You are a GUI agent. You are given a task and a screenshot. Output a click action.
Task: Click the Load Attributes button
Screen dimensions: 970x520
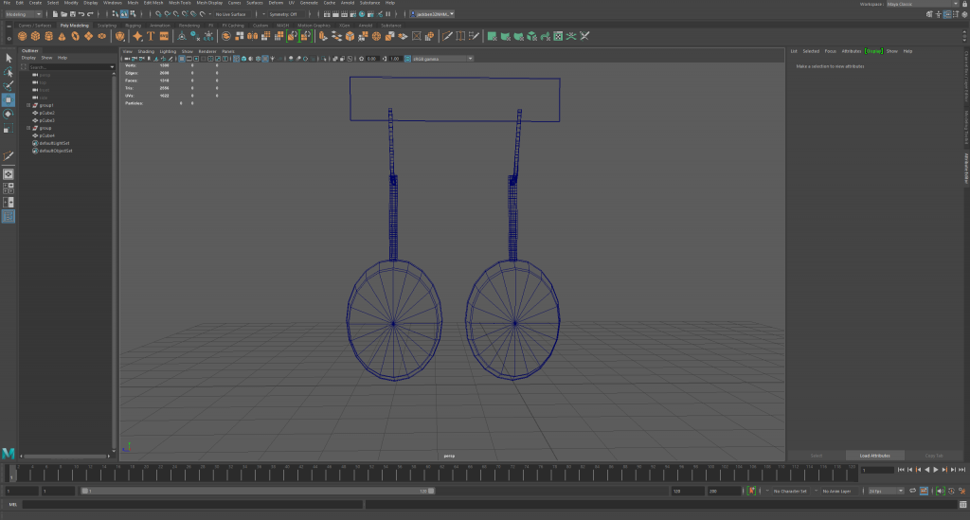coord(874,456)
